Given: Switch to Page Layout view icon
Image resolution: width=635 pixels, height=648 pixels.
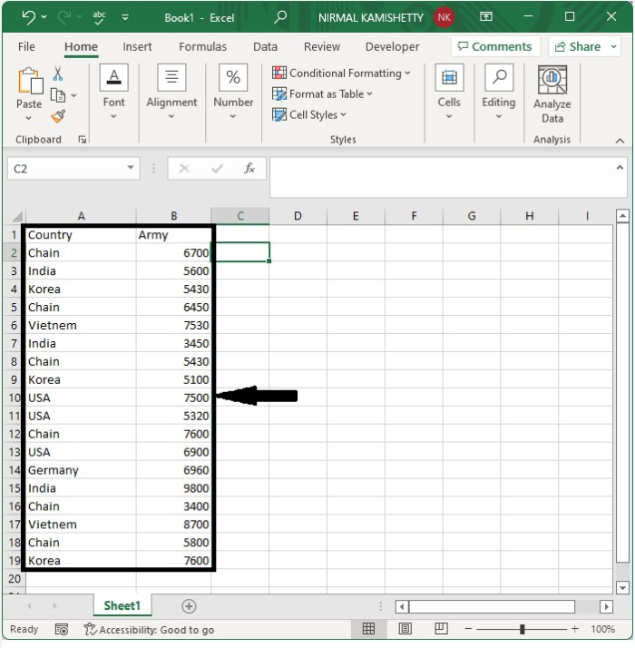Looking at the screenshot, I should [405, 629].
